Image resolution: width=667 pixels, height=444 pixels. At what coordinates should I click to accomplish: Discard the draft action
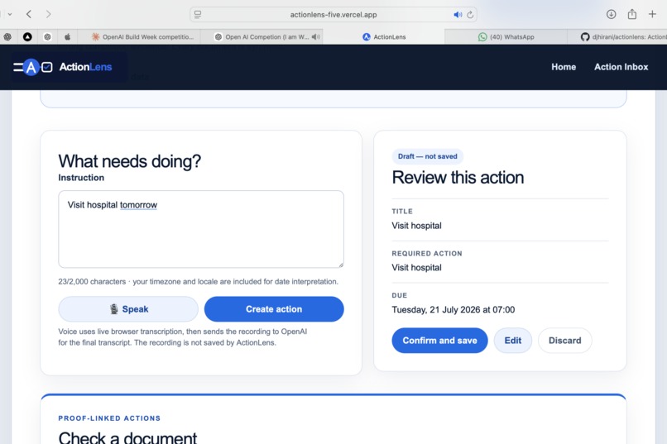coord(564,341)
